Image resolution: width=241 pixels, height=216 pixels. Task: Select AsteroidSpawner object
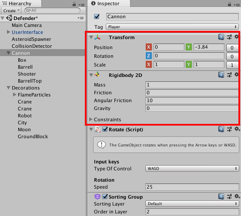tap(31, 39)
